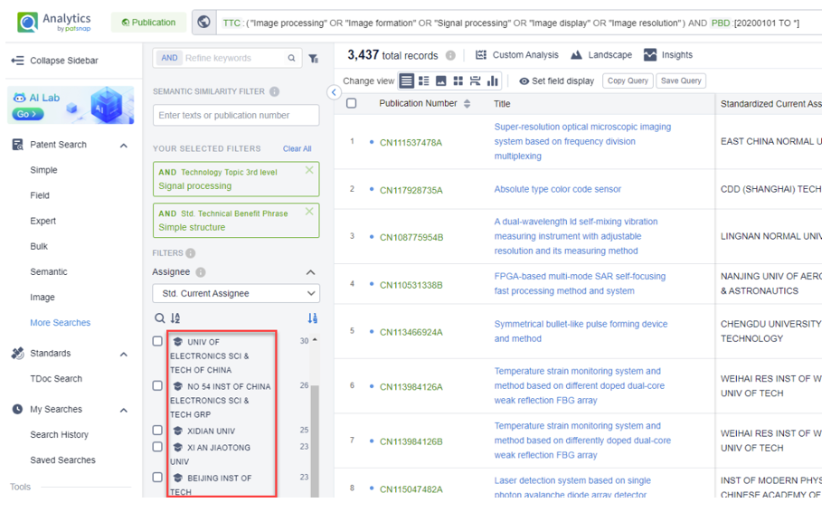Viewport: 831px width, 512px height.
Task: Click the info icon next to total records
Action: (x=450, y=55)
